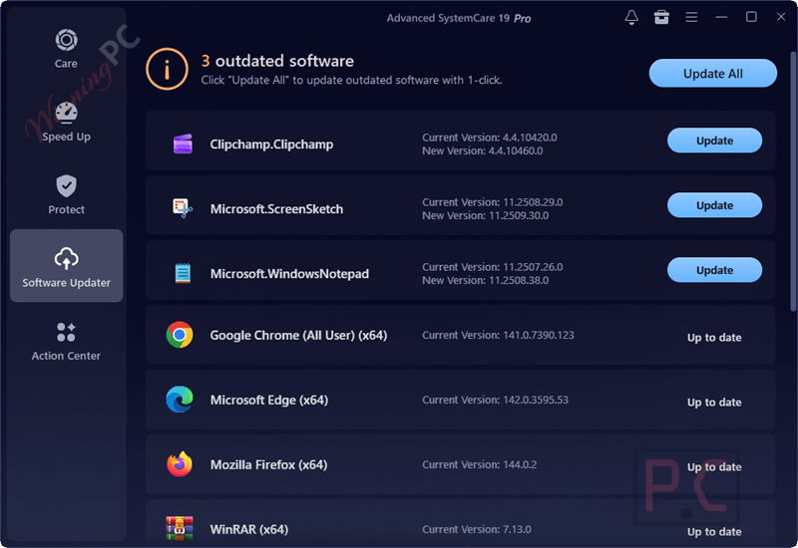The width and height of the screenshot is (798, 548).
Task: Click the orange info circle icon
Action: [x=167, y=69]
